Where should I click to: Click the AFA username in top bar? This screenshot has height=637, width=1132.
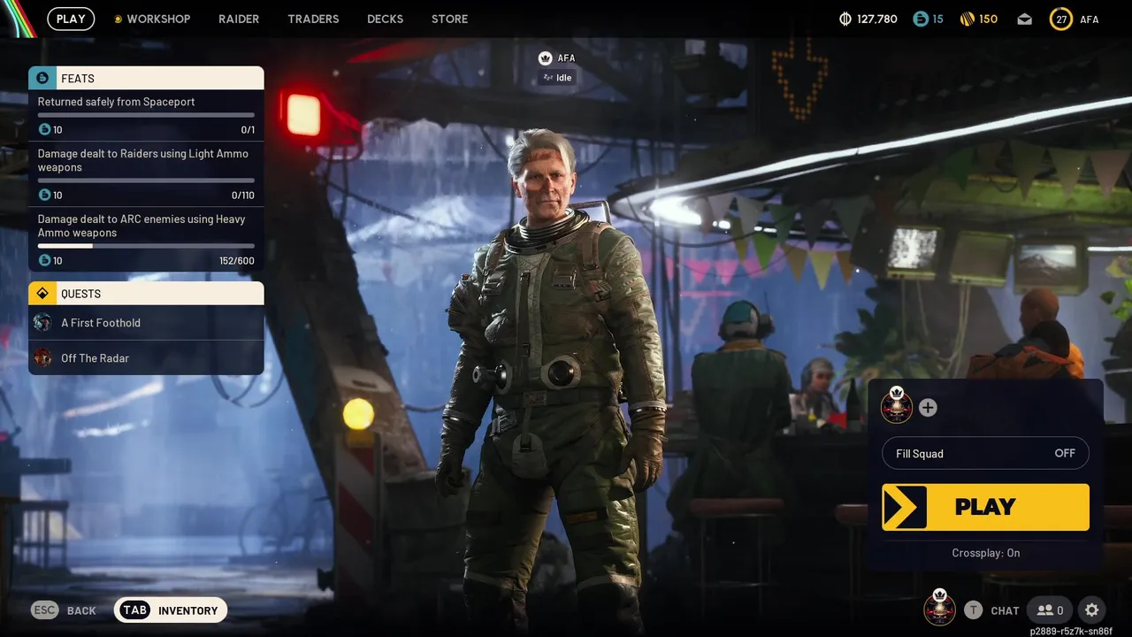pyautogui.click(x=1089, y=19)
